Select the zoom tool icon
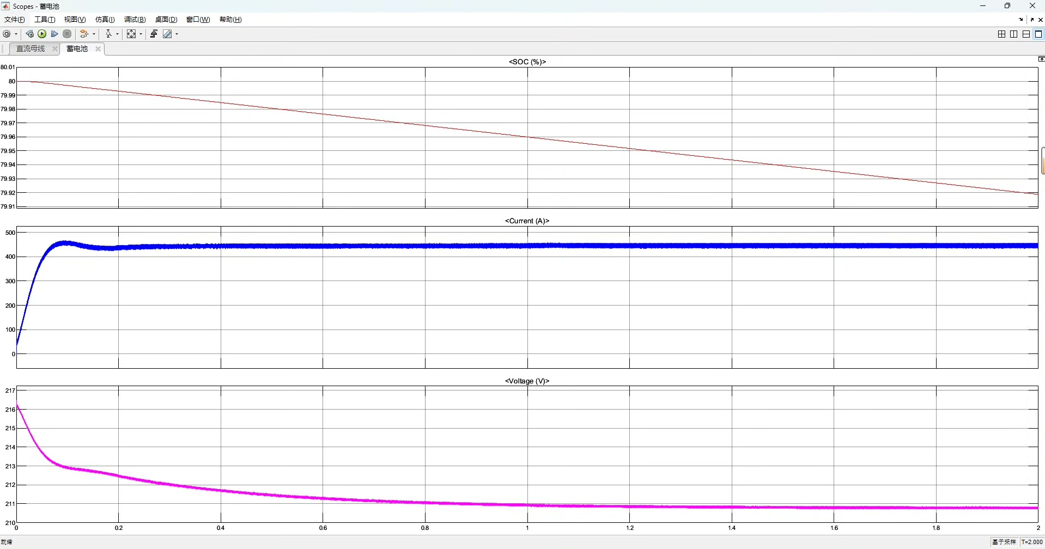This screenshot has width=1045, height=549. (108, 34)
